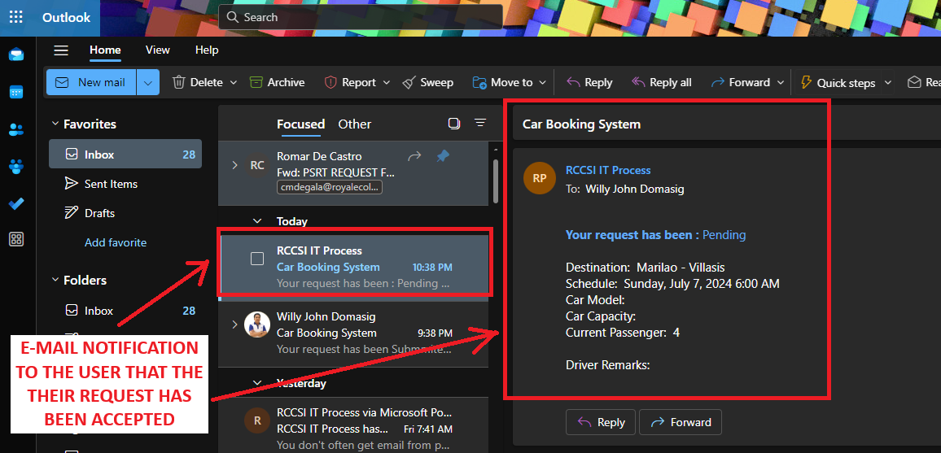Switch to the View tab

click(x=157, y=50)
